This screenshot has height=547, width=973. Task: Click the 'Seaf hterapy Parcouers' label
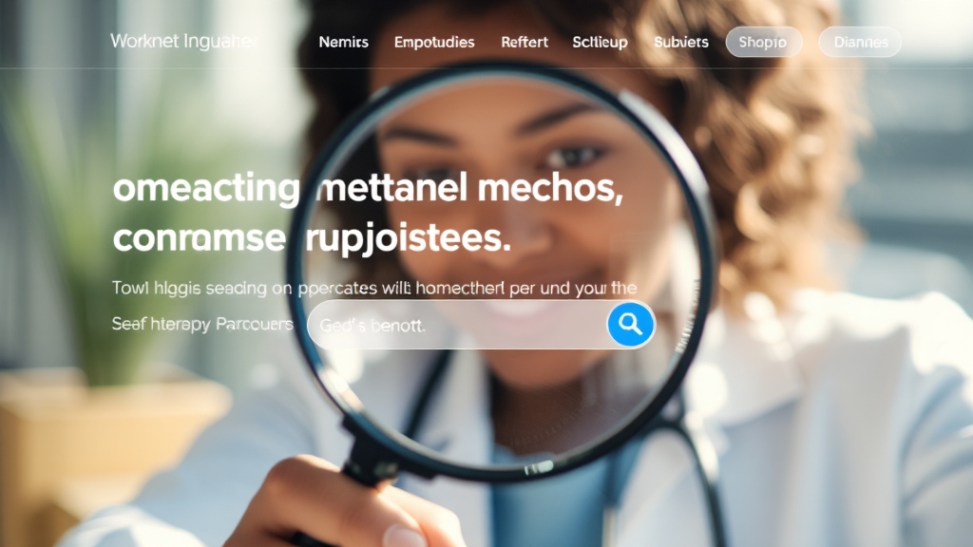pos(202,324)
